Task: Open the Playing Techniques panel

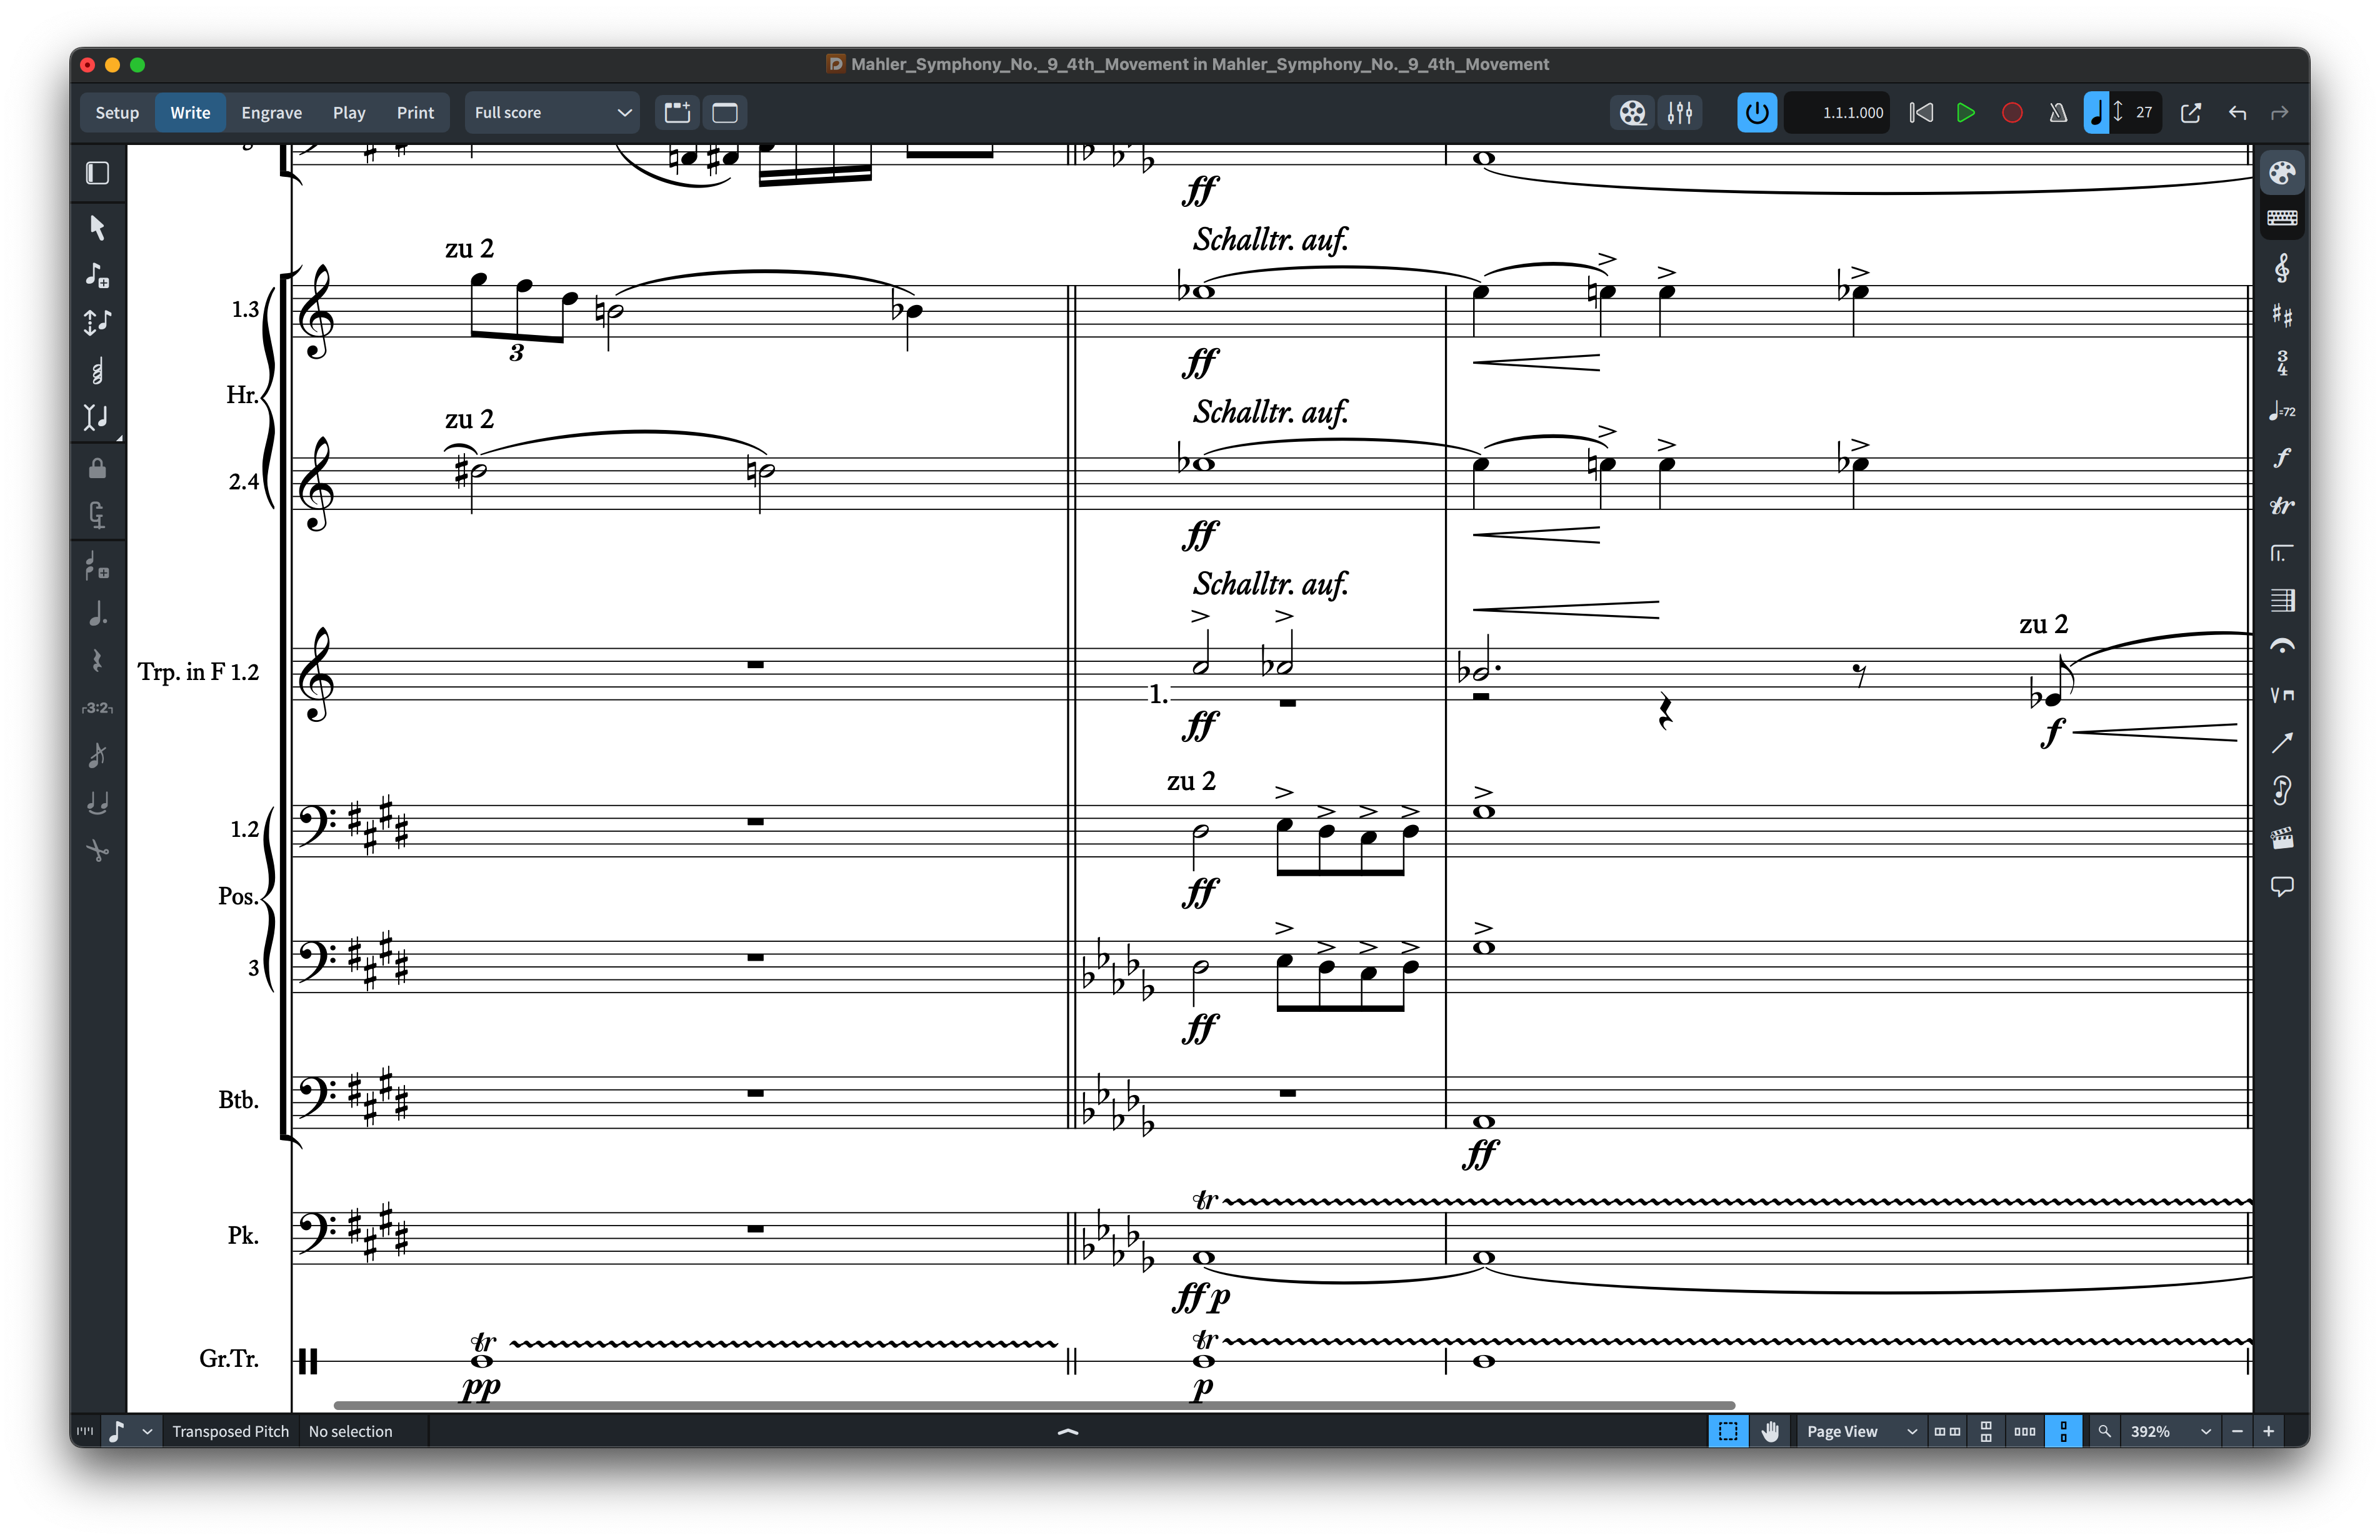Action: [2282, 695]
